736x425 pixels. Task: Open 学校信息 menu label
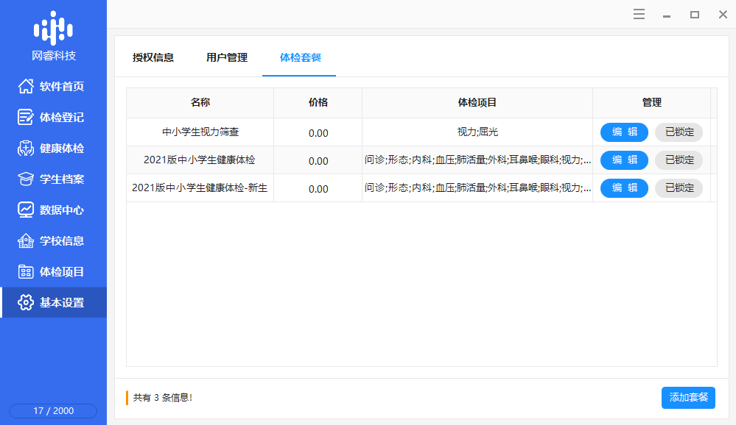point(62,241)
